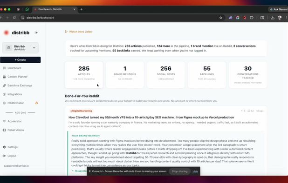
Task: Open Rebel Videos add-on
Action: pyautogui.click(x=16, y=130)
